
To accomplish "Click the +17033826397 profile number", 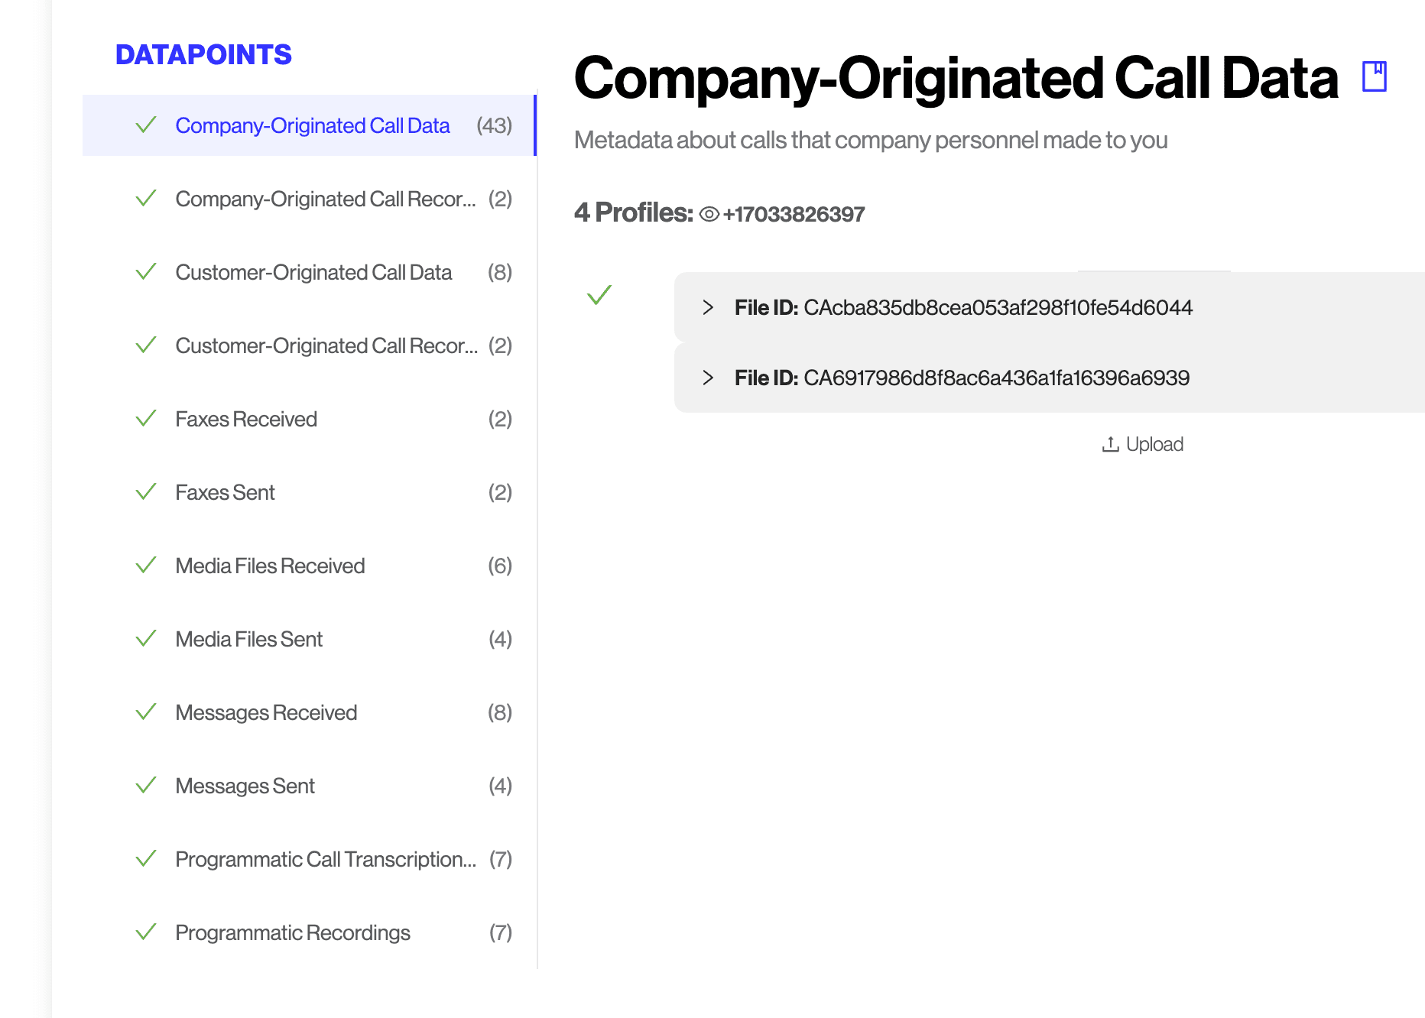I will coord(794,214).
